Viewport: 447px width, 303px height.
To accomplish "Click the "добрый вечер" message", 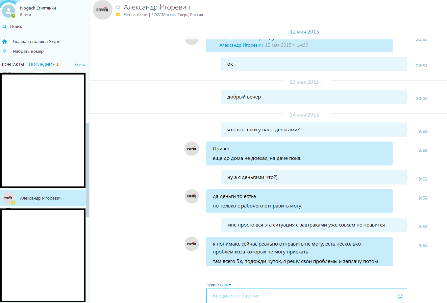I will (314, 97).
